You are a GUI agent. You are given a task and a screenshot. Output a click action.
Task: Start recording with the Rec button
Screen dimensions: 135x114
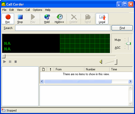point(8,19)
